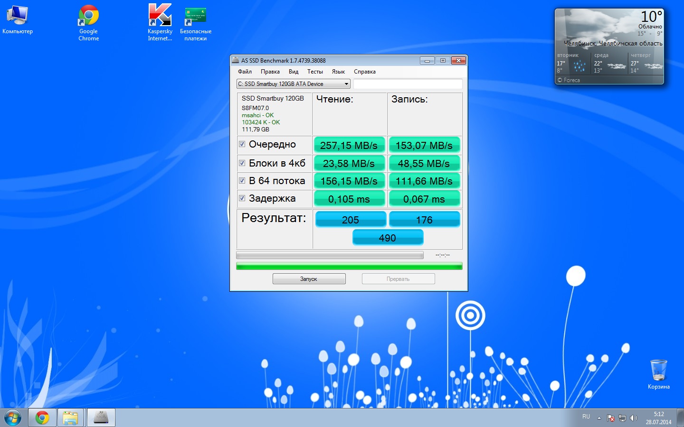Toggle the Задержка test checkbox

pyautogui.click(x=242, y=198)
